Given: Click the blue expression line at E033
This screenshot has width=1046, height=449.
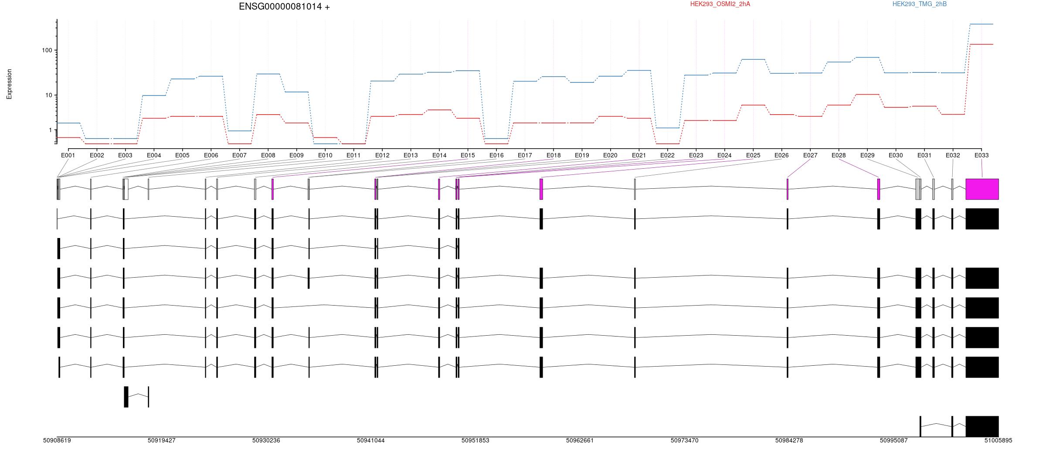Looking at the screenshot, I should [981, 24].
